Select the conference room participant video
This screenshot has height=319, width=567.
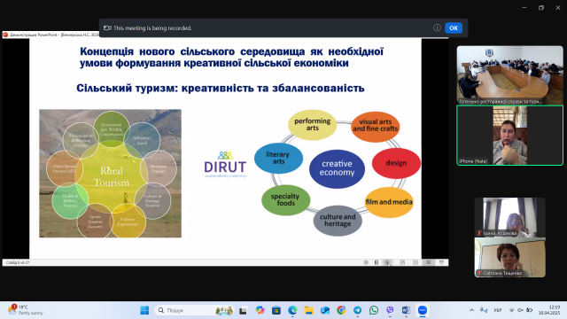click(x=509, y=75)
